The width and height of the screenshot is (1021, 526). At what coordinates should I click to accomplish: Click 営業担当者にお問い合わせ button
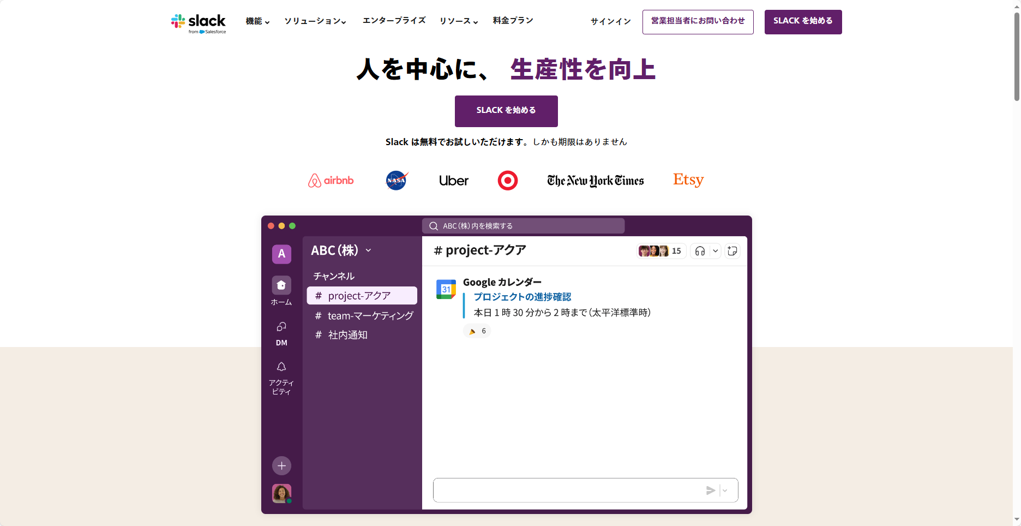698,22
